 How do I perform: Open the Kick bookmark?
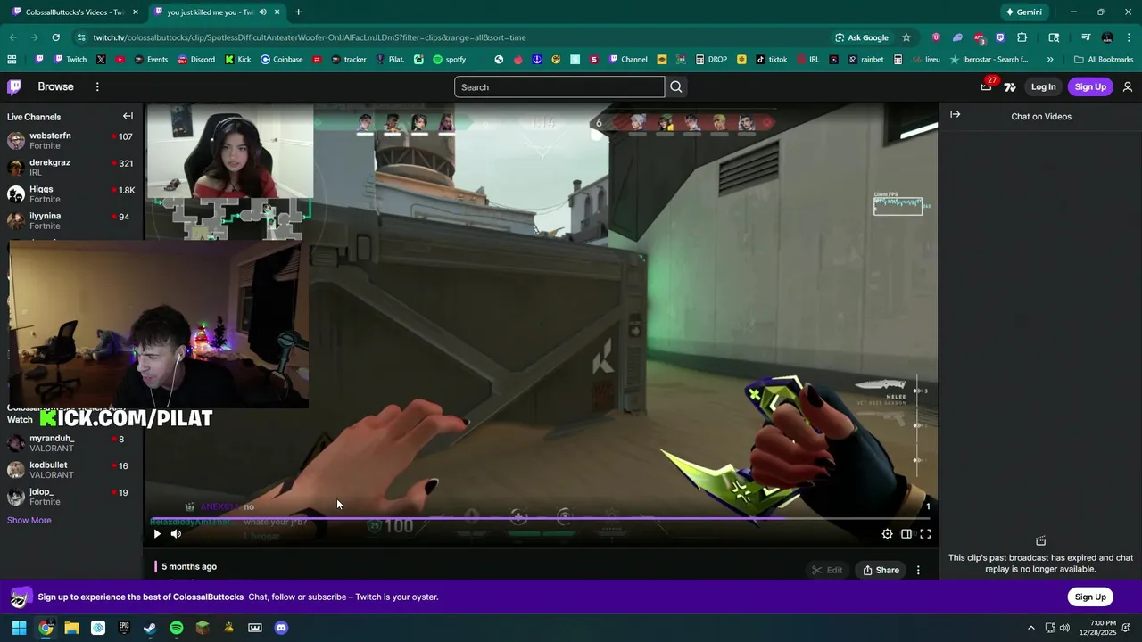(x=238, y=60)
